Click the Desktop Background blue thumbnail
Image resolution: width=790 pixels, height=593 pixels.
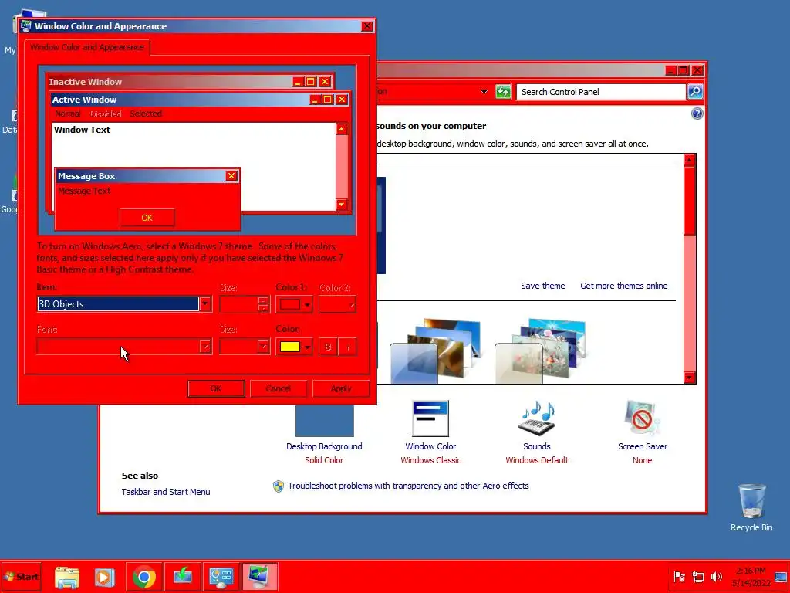point(325,421)
